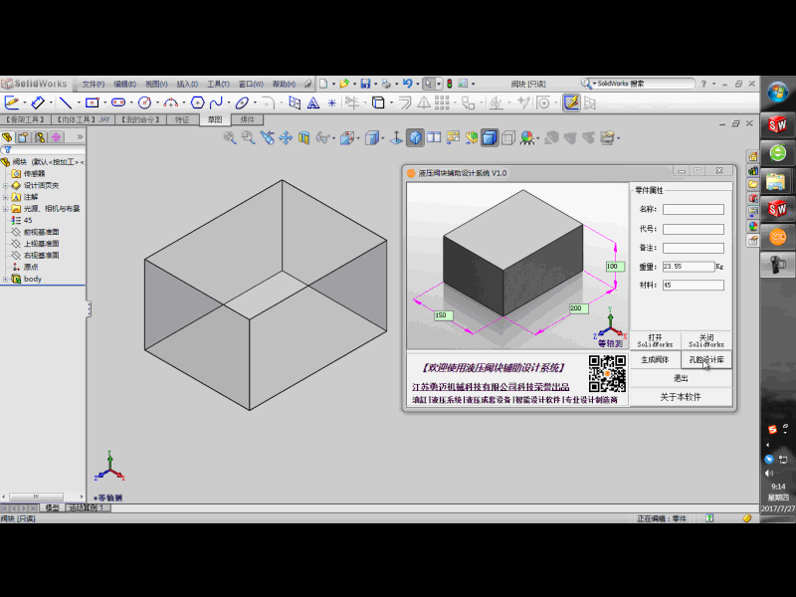This screenshot has height=597, width=796.
Task: Click the 关于本软件 button
Action: pyautogui.click(x=681, y=397)
